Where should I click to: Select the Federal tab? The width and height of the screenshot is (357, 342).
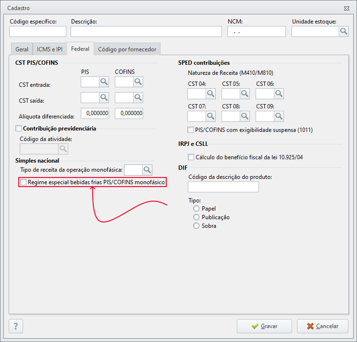[80, 48]
